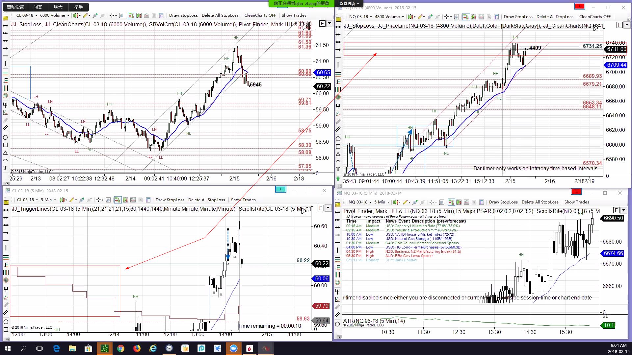Pick ellipse drawing tool in CL Volume chart
Image resolution: width=632 pixels, height=355 pixels.
[x=5, y=137]
